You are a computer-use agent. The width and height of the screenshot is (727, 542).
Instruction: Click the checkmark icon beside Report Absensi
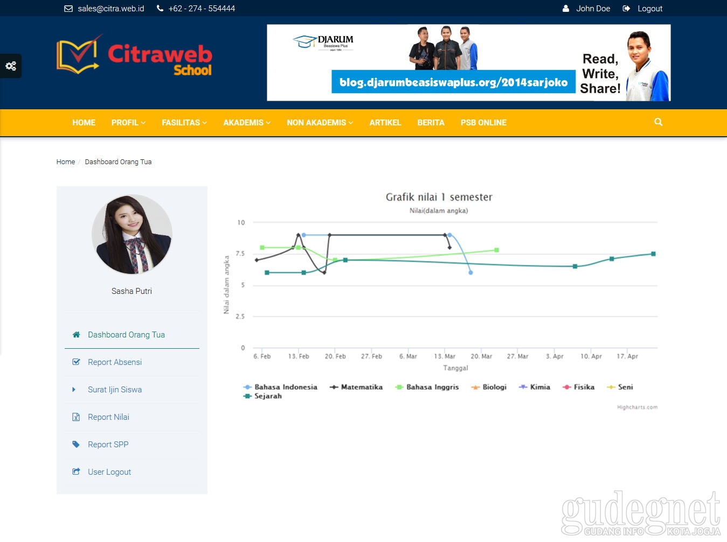click(76, 362)
